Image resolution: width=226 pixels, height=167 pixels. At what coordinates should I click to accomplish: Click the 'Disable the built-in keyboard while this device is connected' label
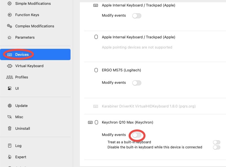coord(155,147)
